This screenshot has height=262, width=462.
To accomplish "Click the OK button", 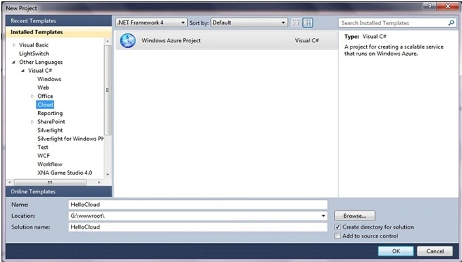I will 396,251.
